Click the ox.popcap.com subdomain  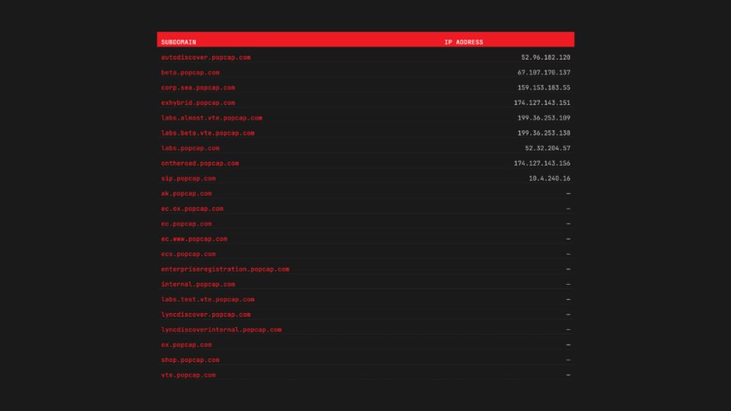pos(186,345)
